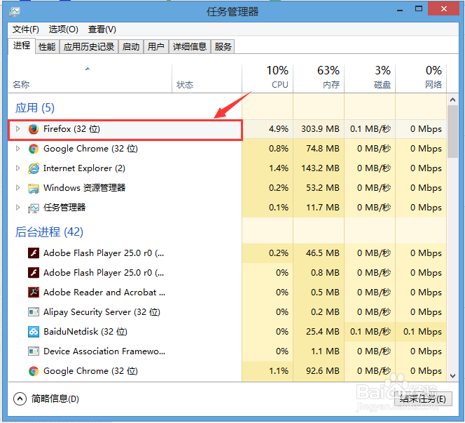Click the Task Manager title bar icon
Screen dimensions: 465x423
coord(15,12)
